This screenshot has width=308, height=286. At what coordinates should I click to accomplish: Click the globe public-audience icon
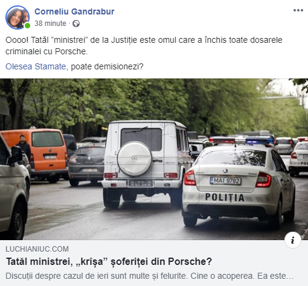(x=76, y=24)
